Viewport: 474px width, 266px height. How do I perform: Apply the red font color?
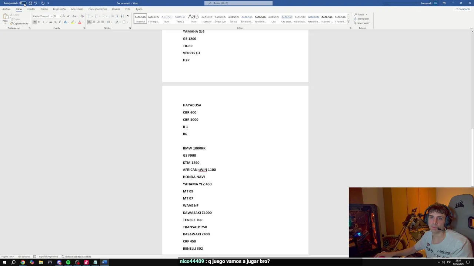click(x=79, y=22)
